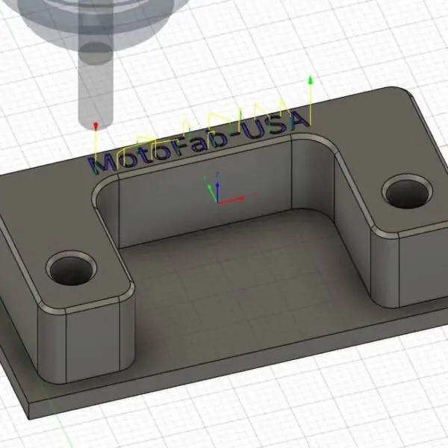Screen dimensions: 448x448
Task: Click the right mounting hole
Action: pos(407,193)
